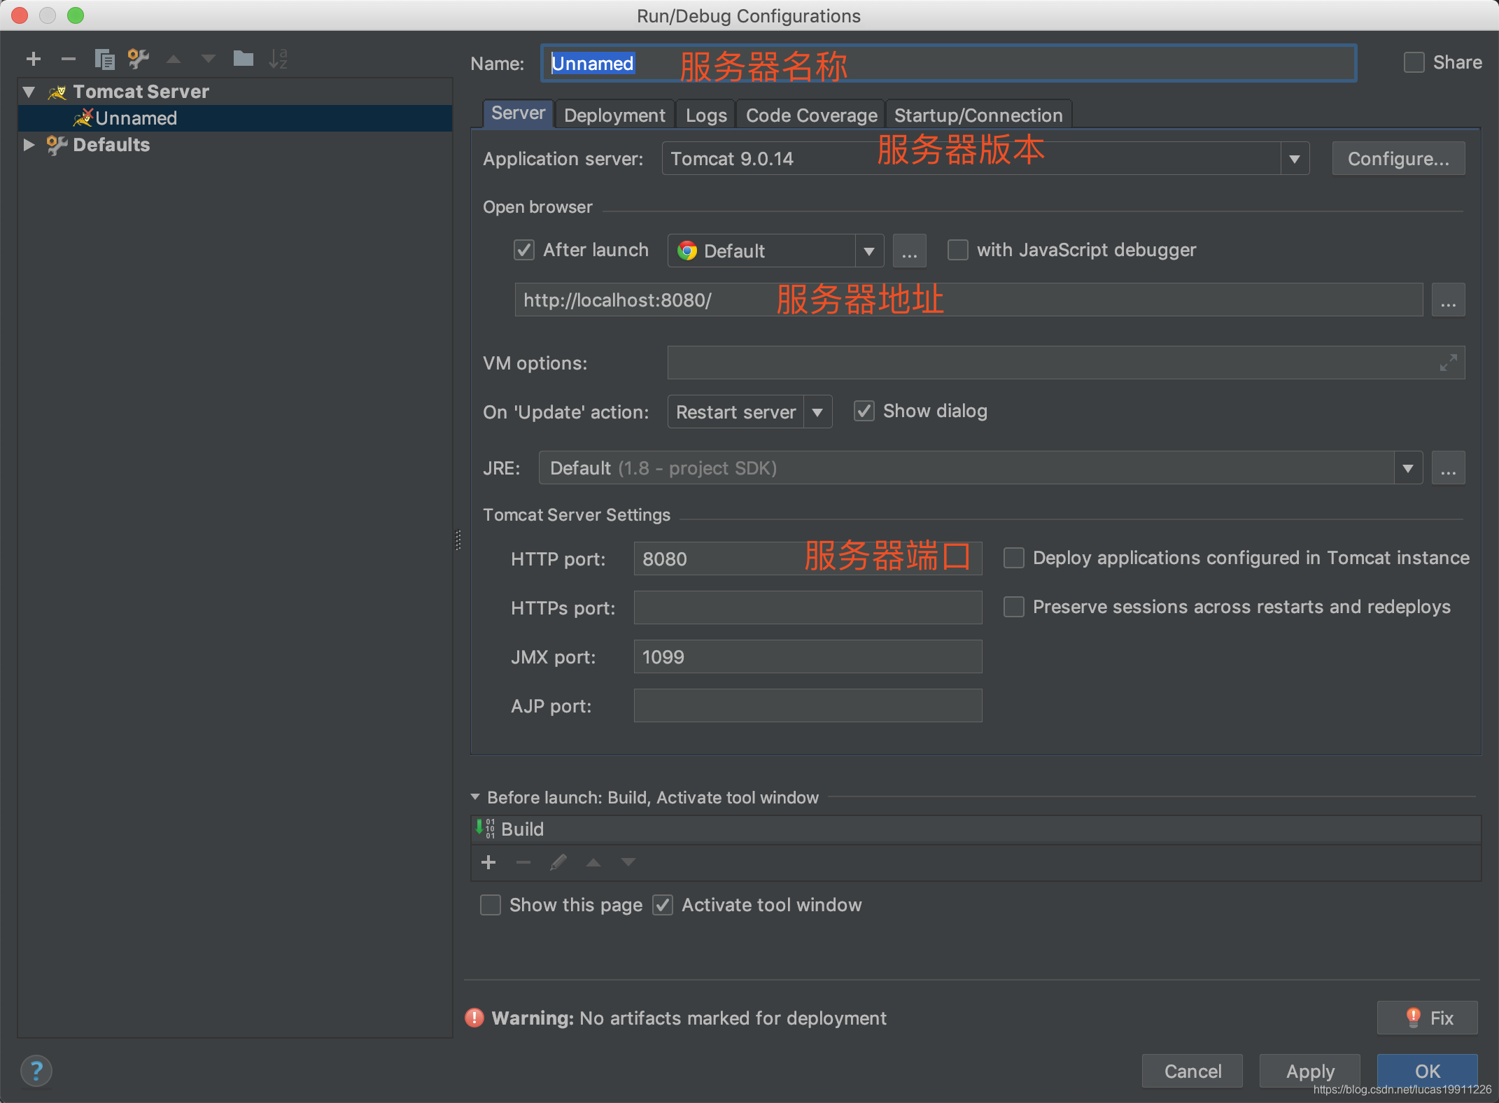
Task: Expand VM options field icon
Action: point(1448,363)
